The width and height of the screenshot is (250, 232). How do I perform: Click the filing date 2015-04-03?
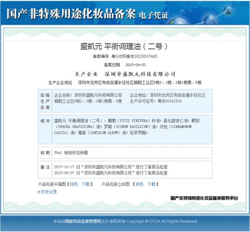click(136, 65)
